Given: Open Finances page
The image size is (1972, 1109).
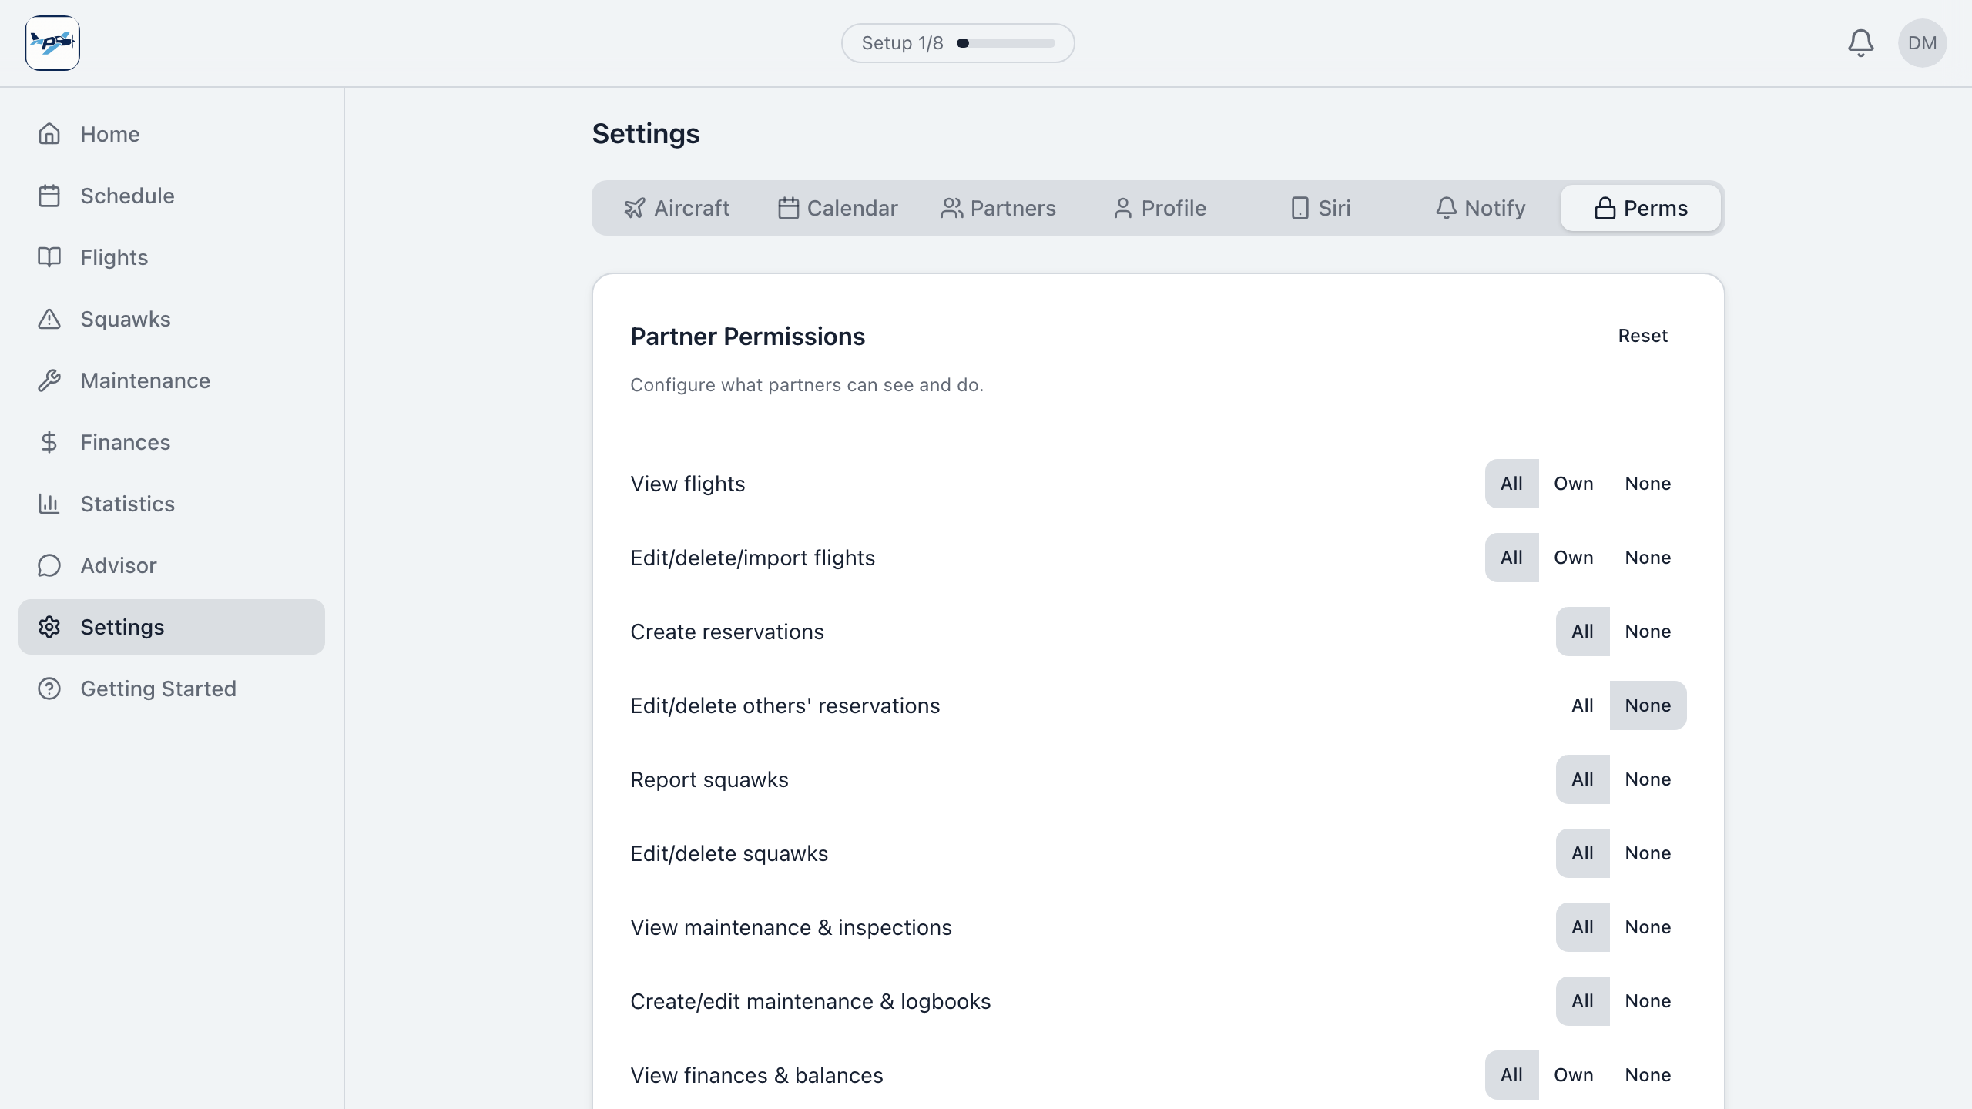Looking at the screenshot, I should 172,442.
